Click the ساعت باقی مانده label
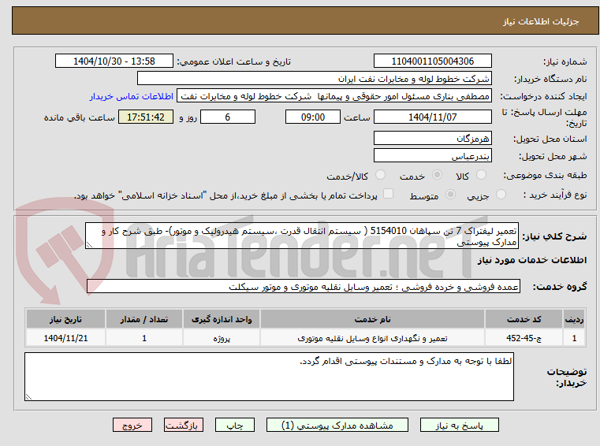This screenshot has width=600, height=446. click(79, 117)
